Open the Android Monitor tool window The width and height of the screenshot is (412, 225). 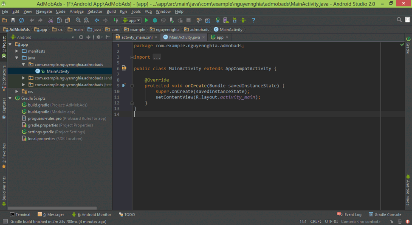(91, 214)
